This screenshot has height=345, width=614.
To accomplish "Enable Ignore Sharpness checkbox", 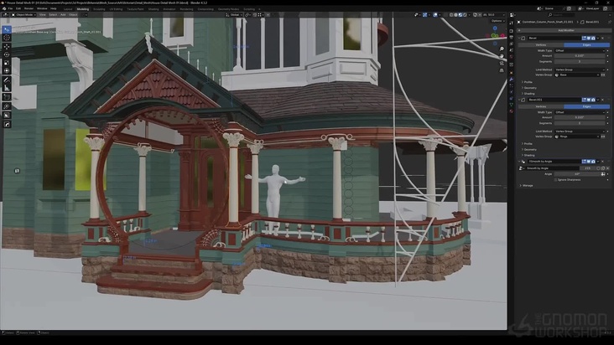I will point(555,180).
